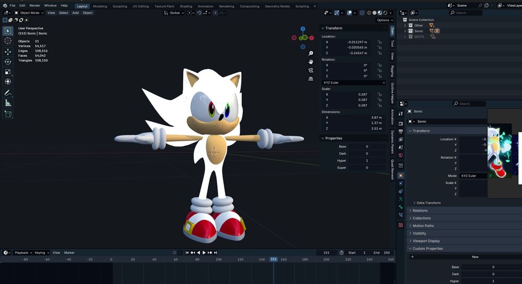The image size is (522, 284).
Task: Expand the Other collection in outliner
Action: pyautogui.click(x=405, y=26)
